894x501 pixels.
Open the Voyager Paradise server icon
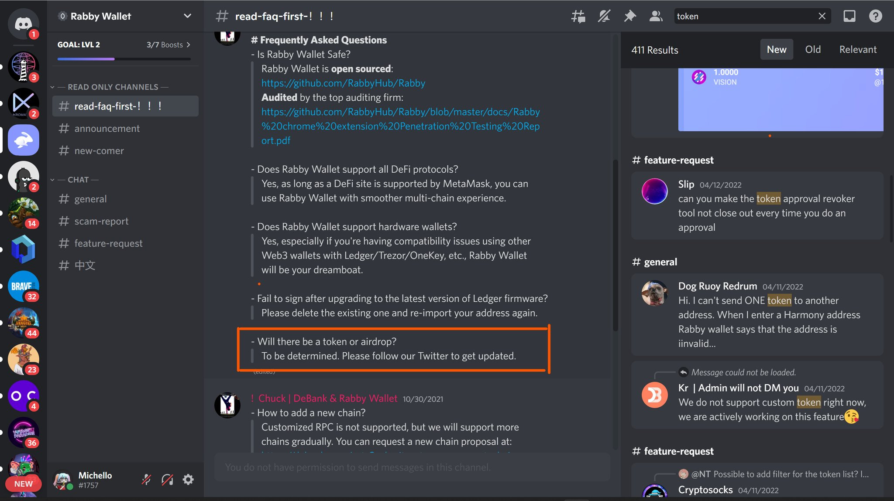pyautogui.click(x=23, y=433)
